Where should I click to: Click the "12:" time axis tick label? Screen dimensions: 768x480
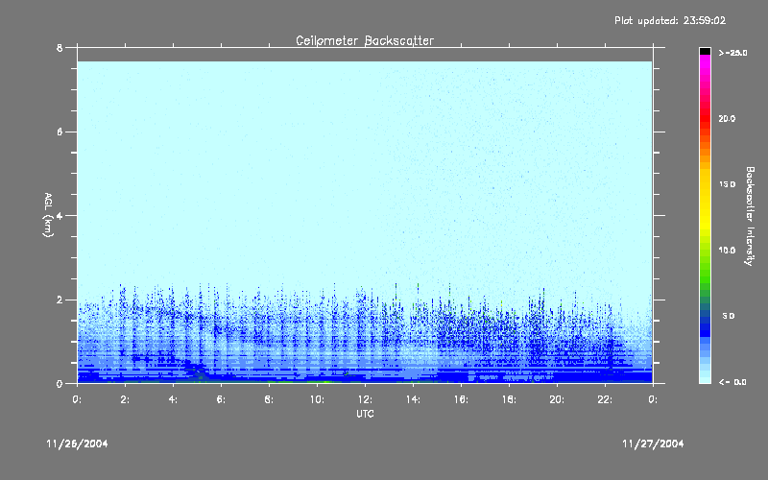click(x=365, y=399)
